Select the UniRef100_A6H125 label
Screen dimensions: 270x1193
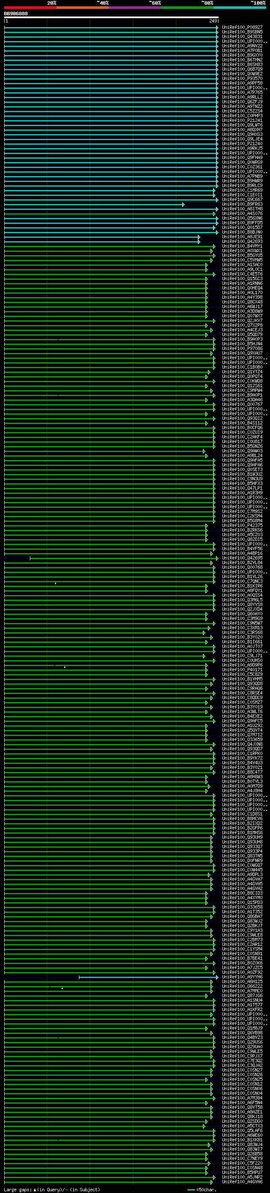(242, 982)
